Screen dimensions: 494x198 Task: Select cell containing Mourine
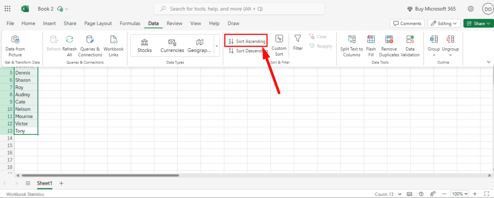click(26, 117)
